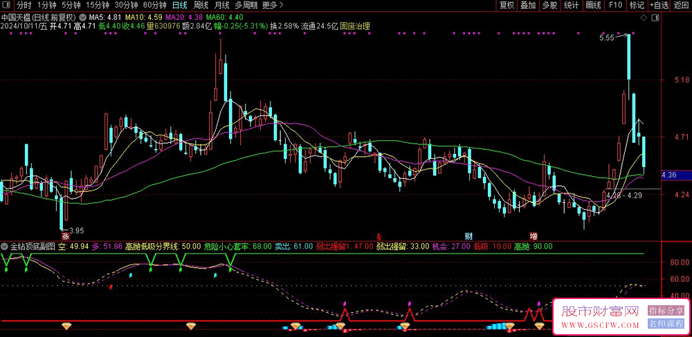692x337 pixels.
Task: Click 叠加 overlay button
Action: tap(528, 6)
